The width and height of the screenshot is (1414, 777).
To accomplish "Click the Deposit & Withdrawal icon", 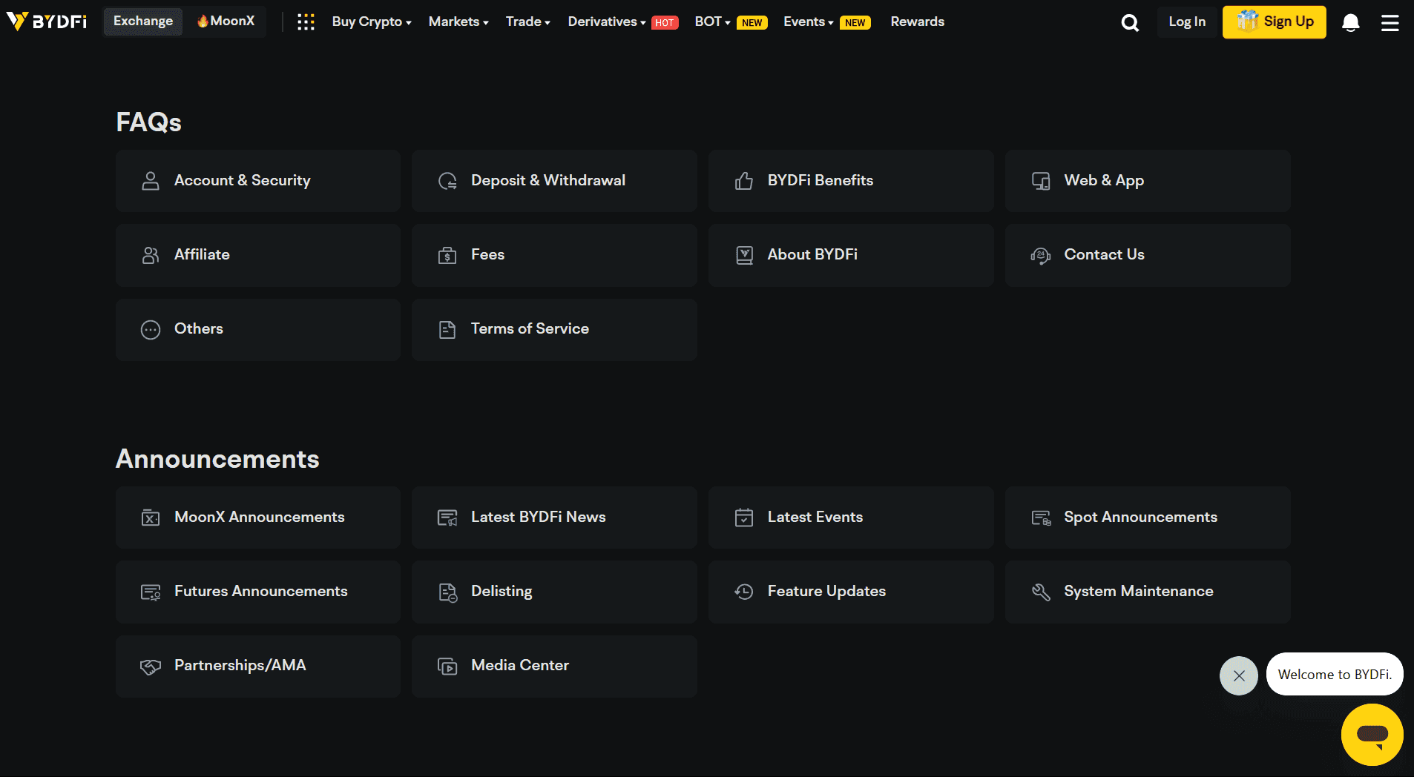I will pos(447,181).
